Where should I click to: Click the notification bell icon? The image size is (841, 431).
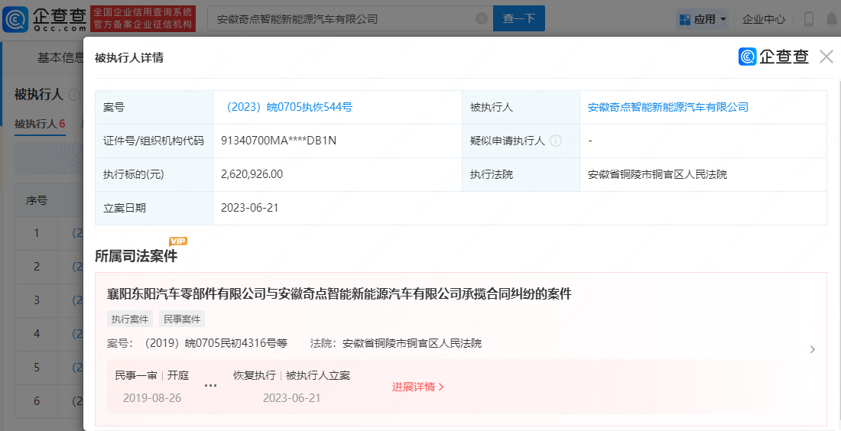[832, 19]
